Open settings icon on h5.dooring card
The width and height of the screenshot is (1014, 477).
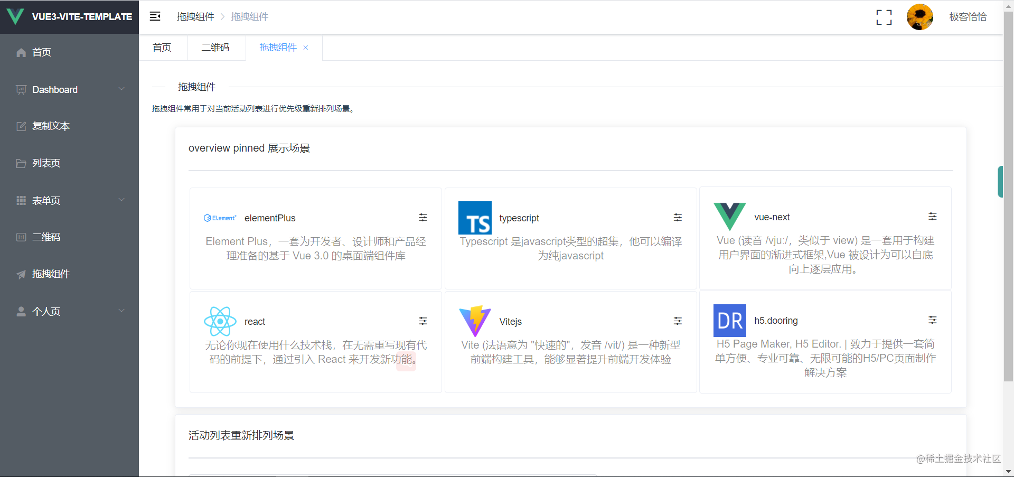933,320
